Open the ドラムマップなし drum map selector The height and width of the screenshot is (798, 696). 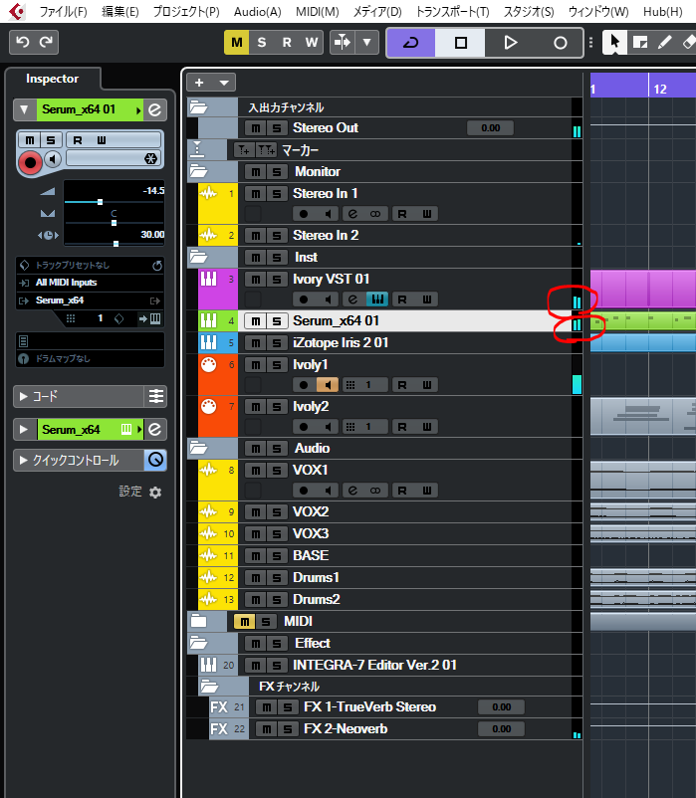pyautogui.click(x=90, y=359)
